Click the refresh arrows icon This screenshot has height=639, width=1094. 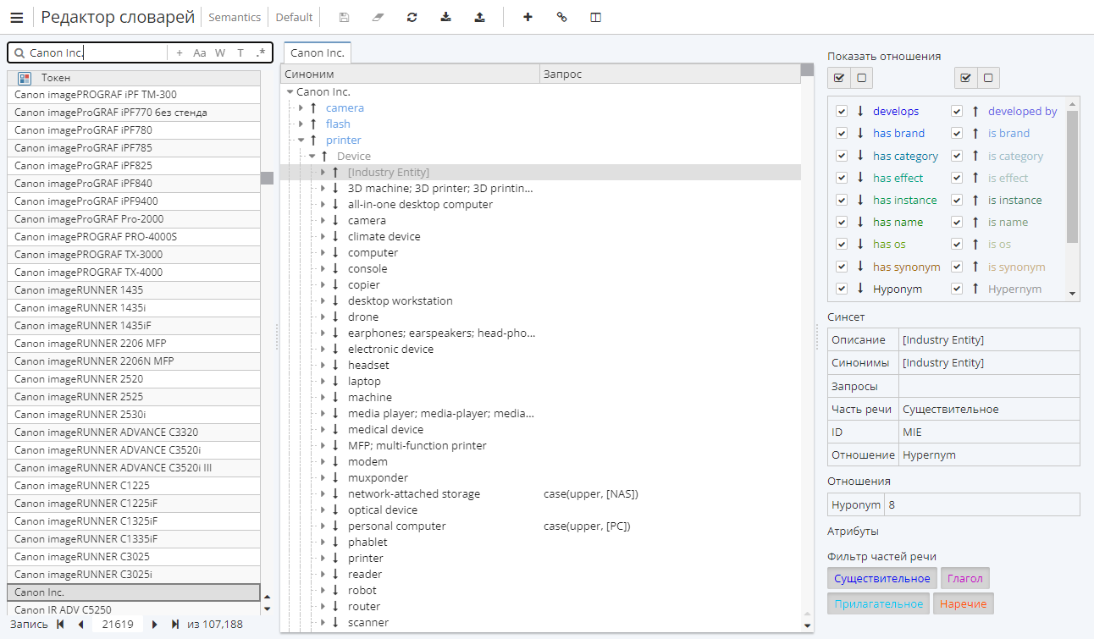(412, 17)
